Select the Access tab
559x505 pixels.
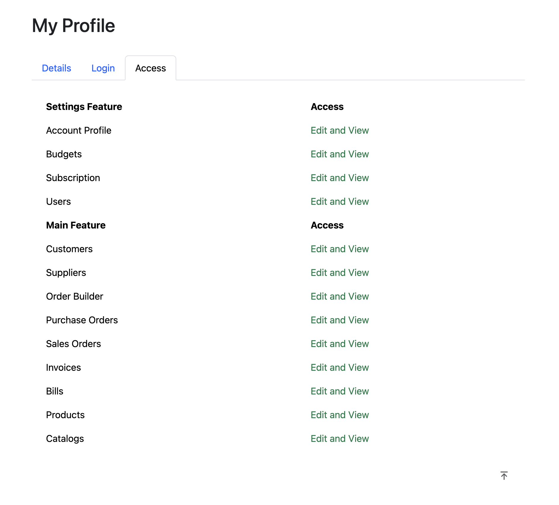click(150, 68)
